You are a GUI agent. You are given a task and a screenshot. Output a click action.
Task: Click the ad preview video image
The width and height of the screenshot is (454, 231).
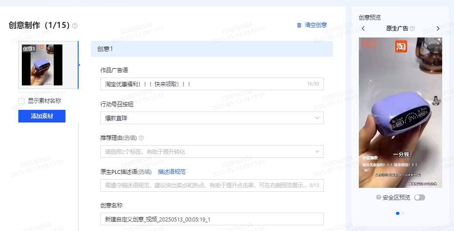coord(400,113)
